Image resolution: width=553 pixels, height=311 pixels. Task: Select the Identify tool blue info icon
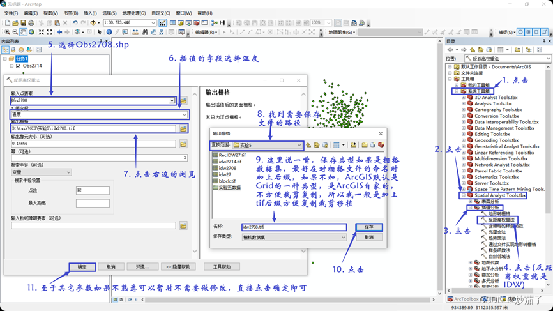point(109,32)
